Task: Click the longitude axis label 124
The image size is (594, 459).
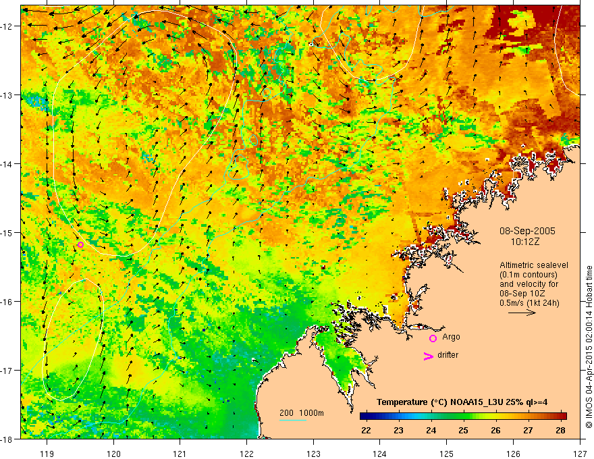Action: click(380, 454)
